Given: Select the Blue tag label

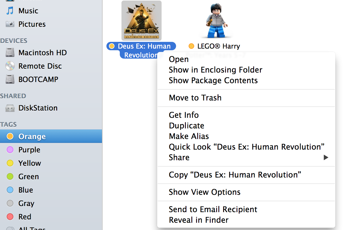Looking at the screenshot, I should point(26,190).
